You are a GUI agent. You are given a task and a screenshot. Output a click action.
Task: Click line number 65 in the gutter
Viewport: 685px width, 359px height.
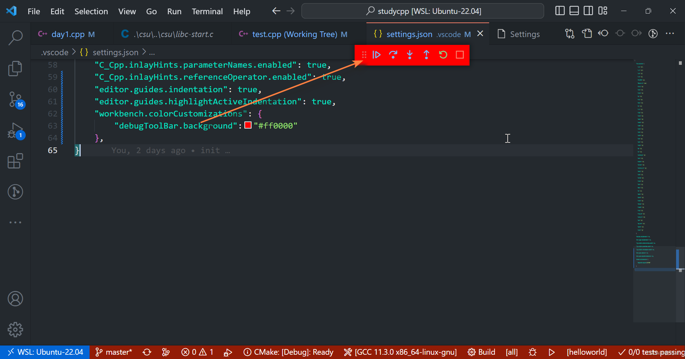coord(52,150)
